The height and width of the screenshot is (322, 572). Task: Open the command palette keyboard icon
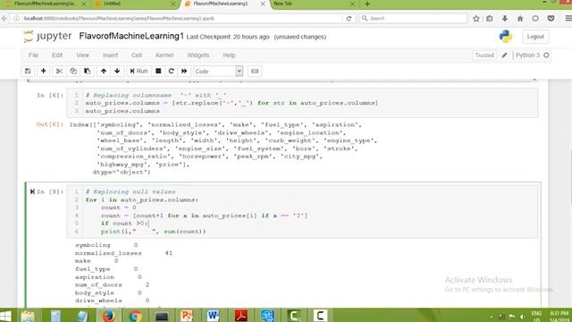click(255, 72)
